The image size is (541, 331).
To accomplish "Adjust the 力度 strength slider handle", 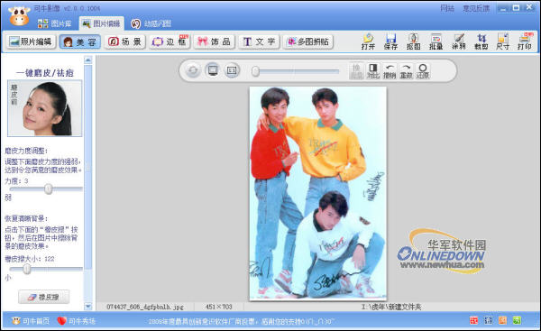I will 49,188.
